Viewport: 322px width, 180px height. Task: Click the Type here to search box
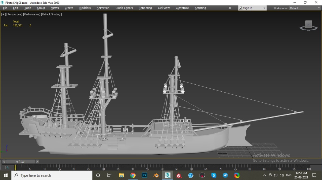(x=52, y=175)
